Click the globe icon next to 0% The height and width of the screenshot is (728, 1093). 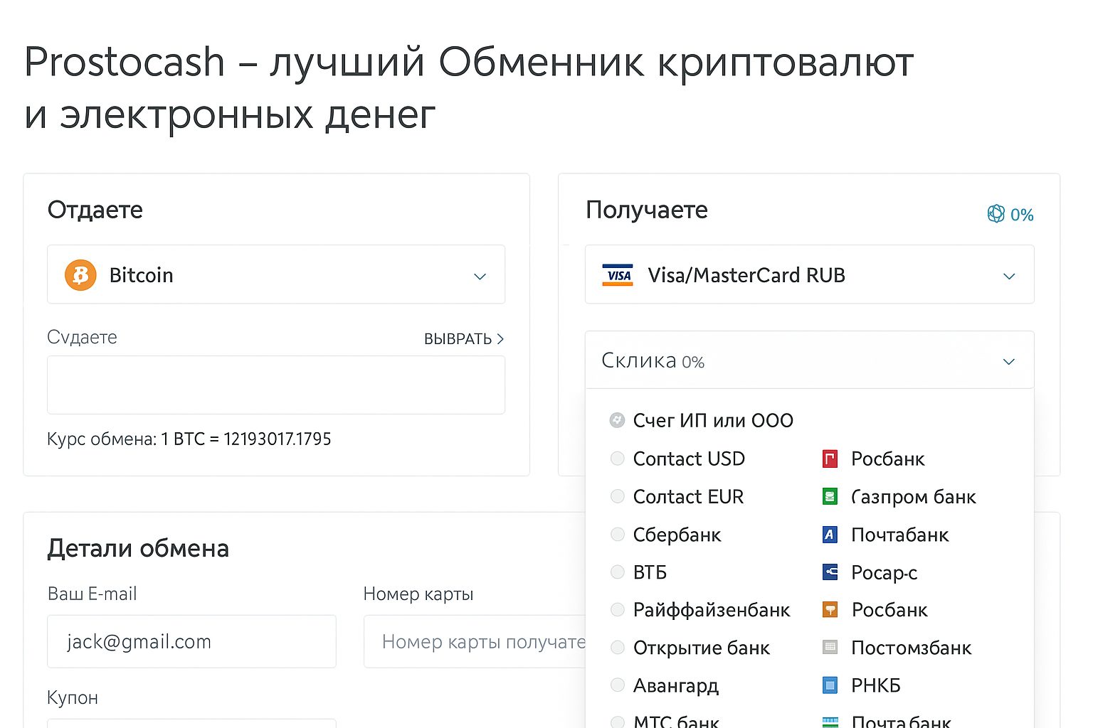(996, 213)
